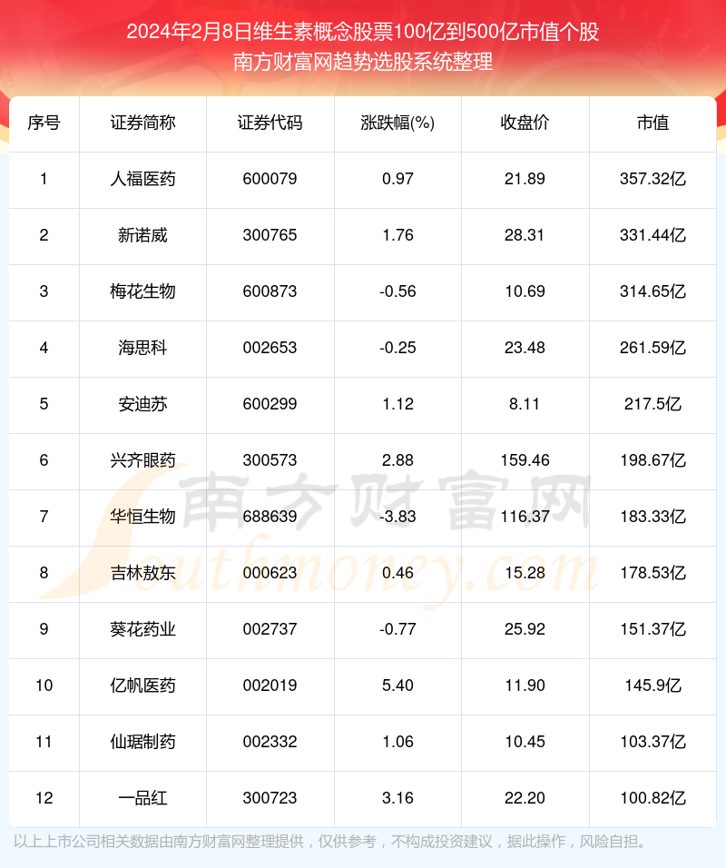
Task: Click row number 6
Action: (44, 460)
